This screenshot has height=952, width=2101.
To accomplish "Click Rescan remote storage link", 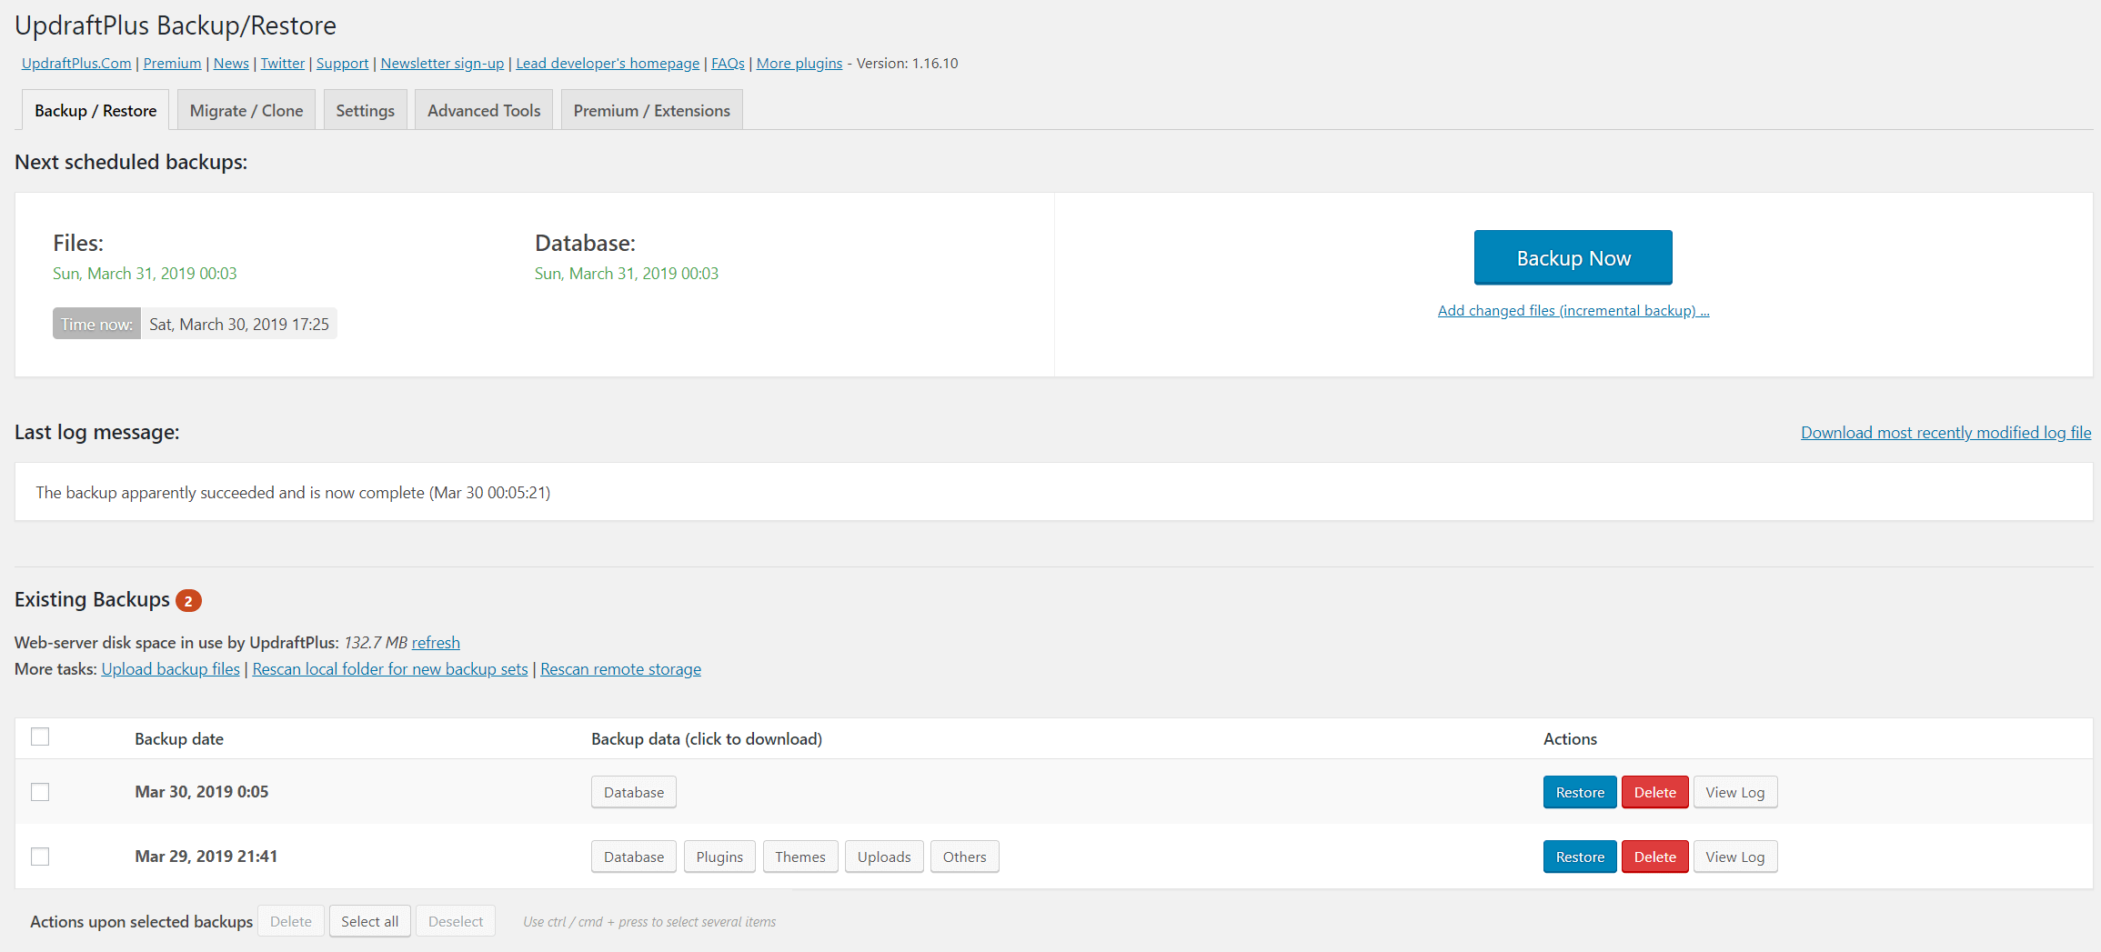I will click(x=620, y=669).
